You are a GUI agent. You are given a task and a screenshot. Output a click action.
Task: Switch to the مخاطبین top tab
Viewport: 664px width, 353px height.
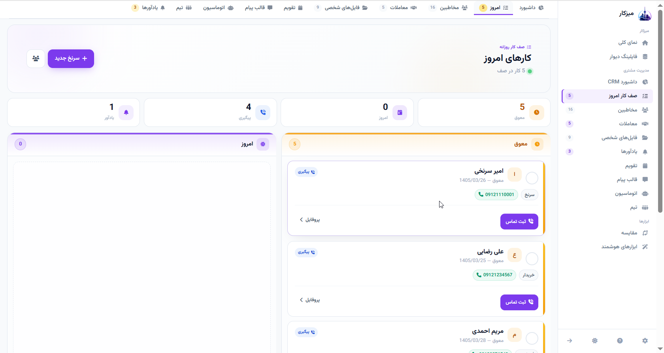[x=449, y=8]
